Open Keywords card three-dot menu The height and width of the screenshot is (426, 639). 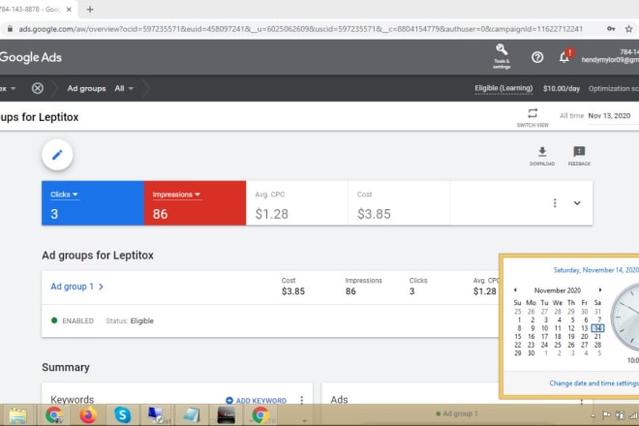301,400
